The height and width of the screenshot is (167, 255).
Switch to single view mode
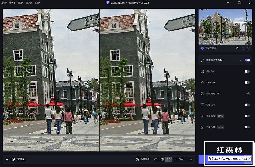(x=156, y=159)
